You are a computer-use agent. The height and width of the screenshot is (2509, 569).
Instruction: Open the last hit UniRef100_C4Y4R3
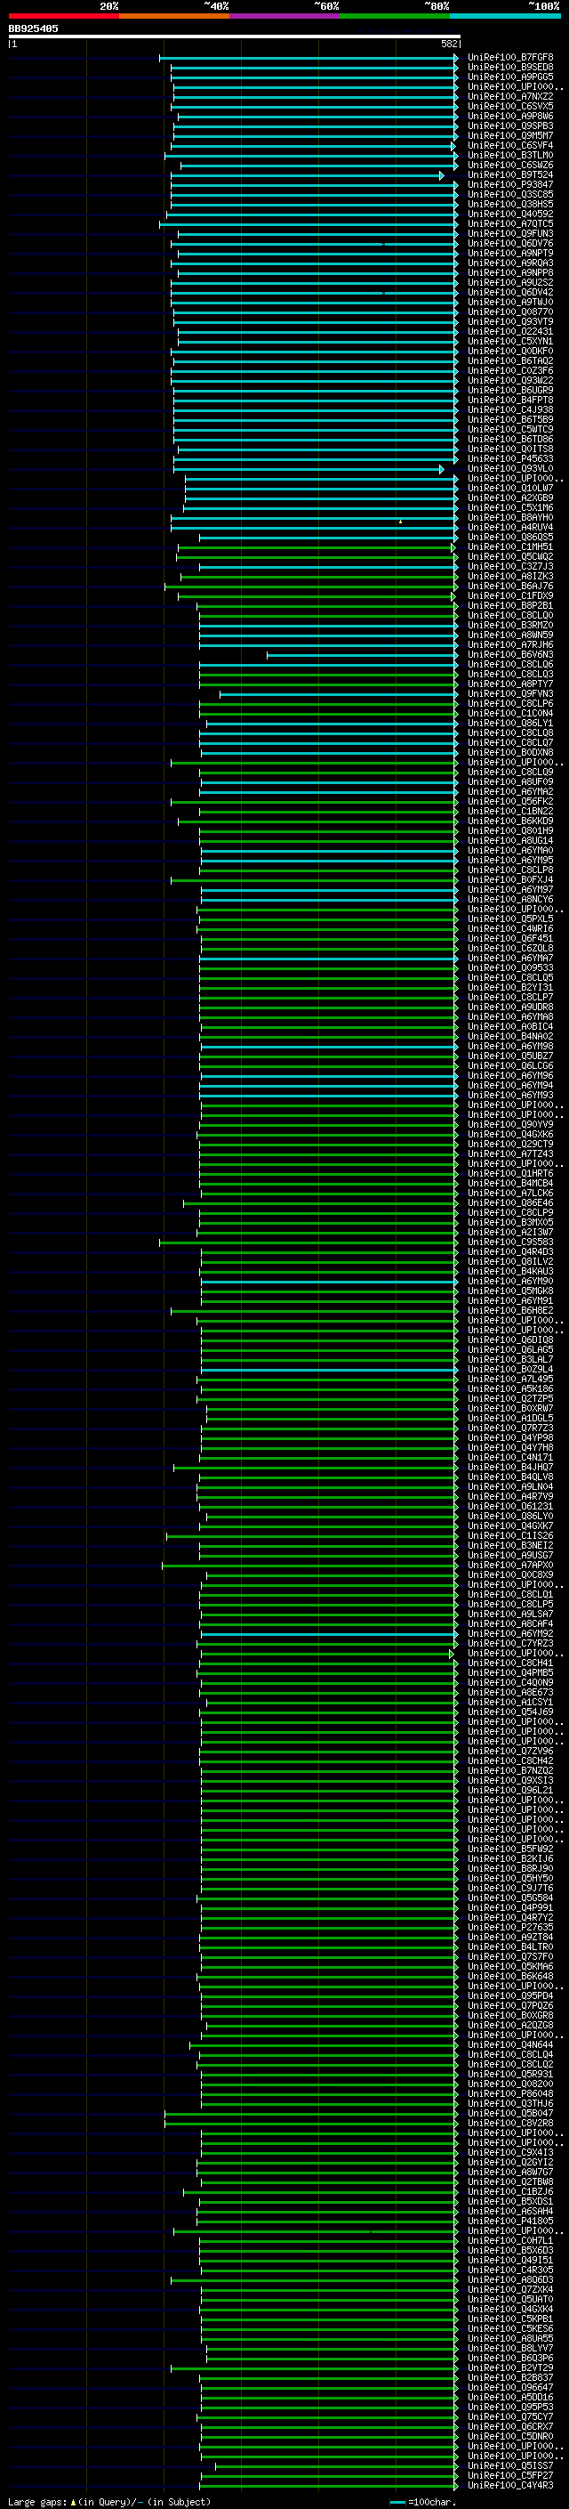coord(509,2487)
